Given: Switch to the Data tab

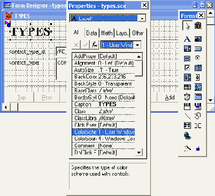Looking at the screenshot, I should point(91,33).
